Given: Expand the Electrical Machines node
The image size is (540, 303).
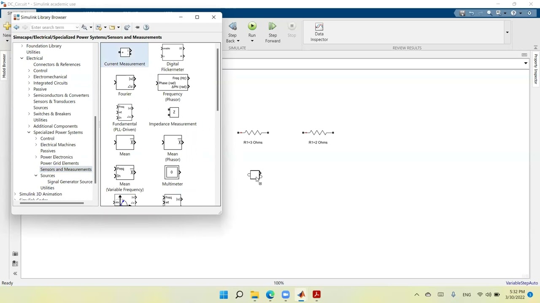Looking at the screenshot, I should tap(36, 145).
